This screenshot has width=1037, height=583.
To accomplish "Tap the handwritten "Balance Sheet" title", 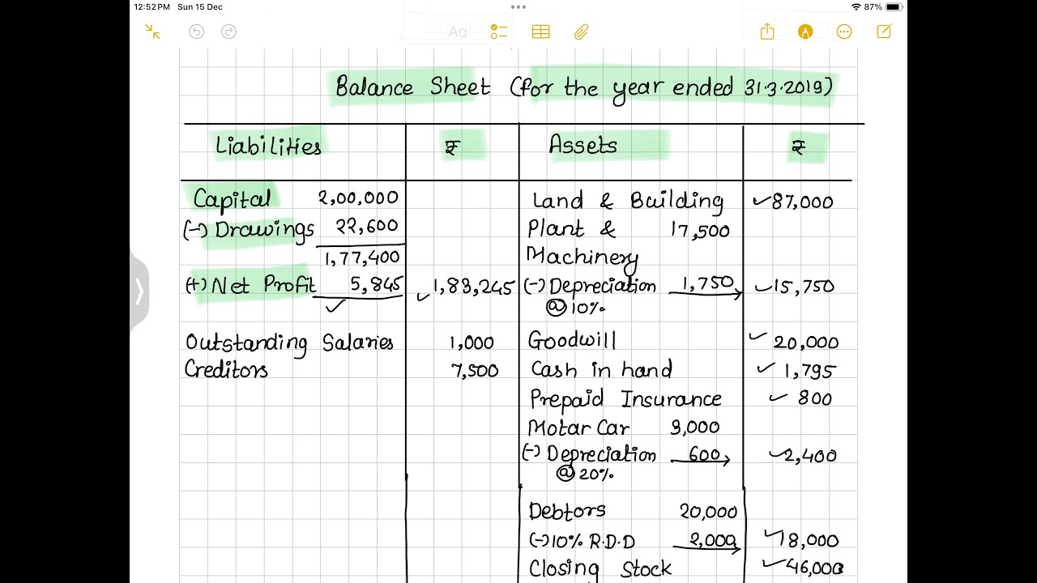I will (x=413, y=87).
